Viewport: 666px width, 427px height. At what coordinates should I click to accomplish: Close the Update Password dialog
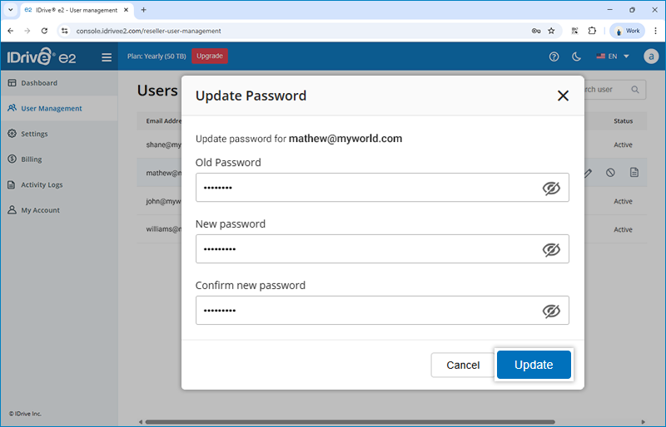click(563, 96)
